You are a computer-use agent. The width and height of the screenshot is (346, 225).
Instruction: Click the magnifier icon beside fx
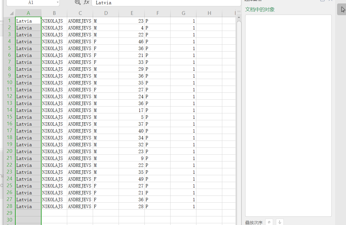click(78, 2)
